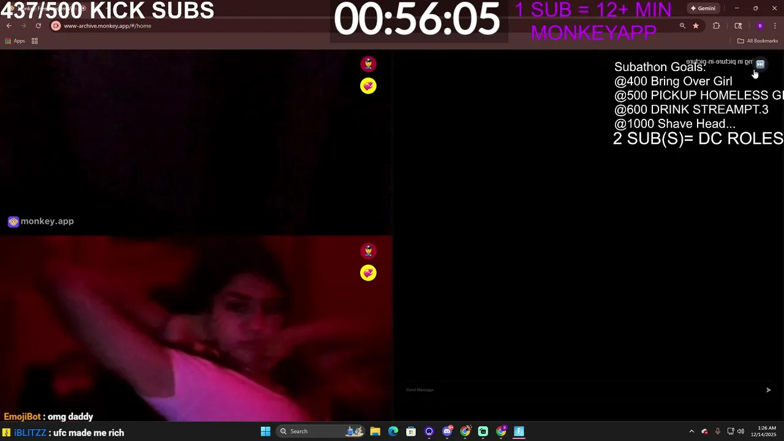Click the Gemini button in title bar
This screenshot has height=441, width=784.
pos(703,9)
